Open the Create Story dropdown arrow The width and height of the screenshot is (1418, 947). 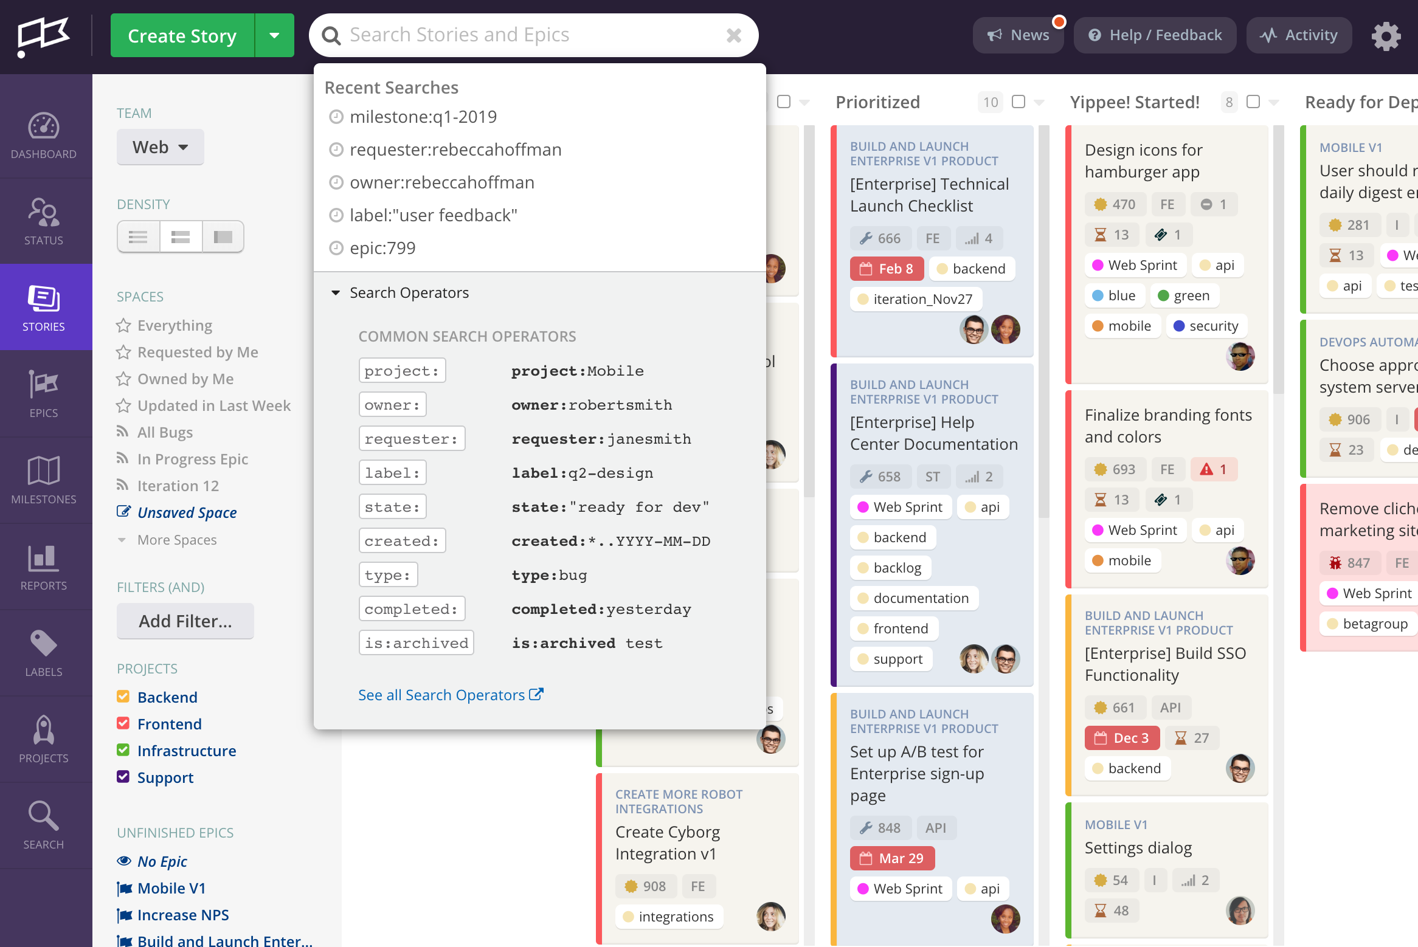click(275, 35)
